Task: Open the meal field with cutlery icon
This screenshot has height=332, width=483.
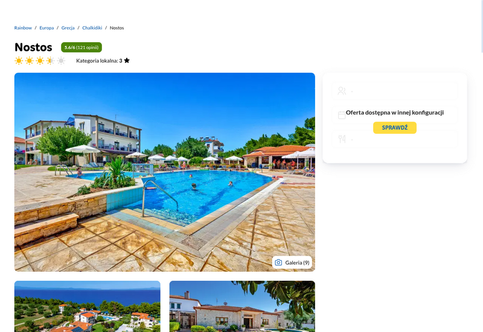Action: pyautogui.click(x=395, y=139)
